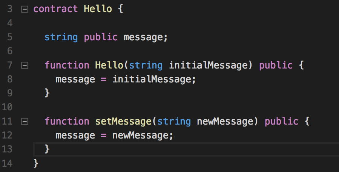Collapse the setMessage function fold marker
The image size is (339, 172).
coord(25,122)
